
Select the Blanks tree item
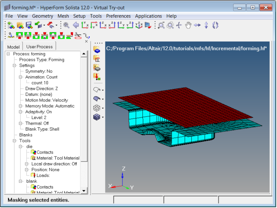(26, 135)
